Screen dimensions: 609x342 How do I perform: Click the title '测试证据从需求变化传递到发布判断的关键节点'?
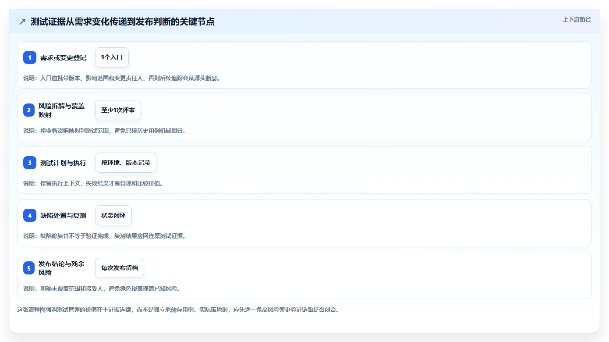coord(123,21)
